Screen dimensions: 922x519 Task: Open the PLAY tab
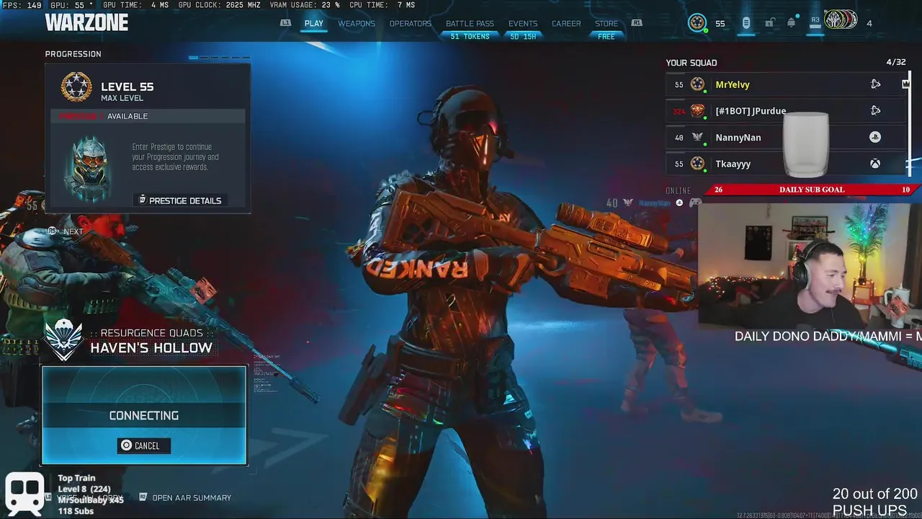[x=313, y=23]
